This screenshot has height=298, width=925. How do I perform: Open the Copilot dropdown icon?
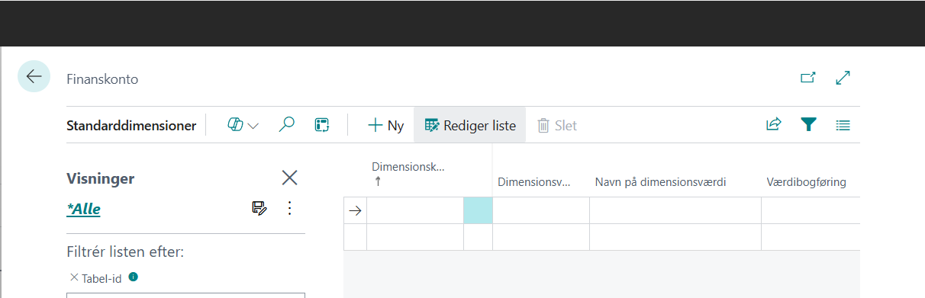click(243, 125)
